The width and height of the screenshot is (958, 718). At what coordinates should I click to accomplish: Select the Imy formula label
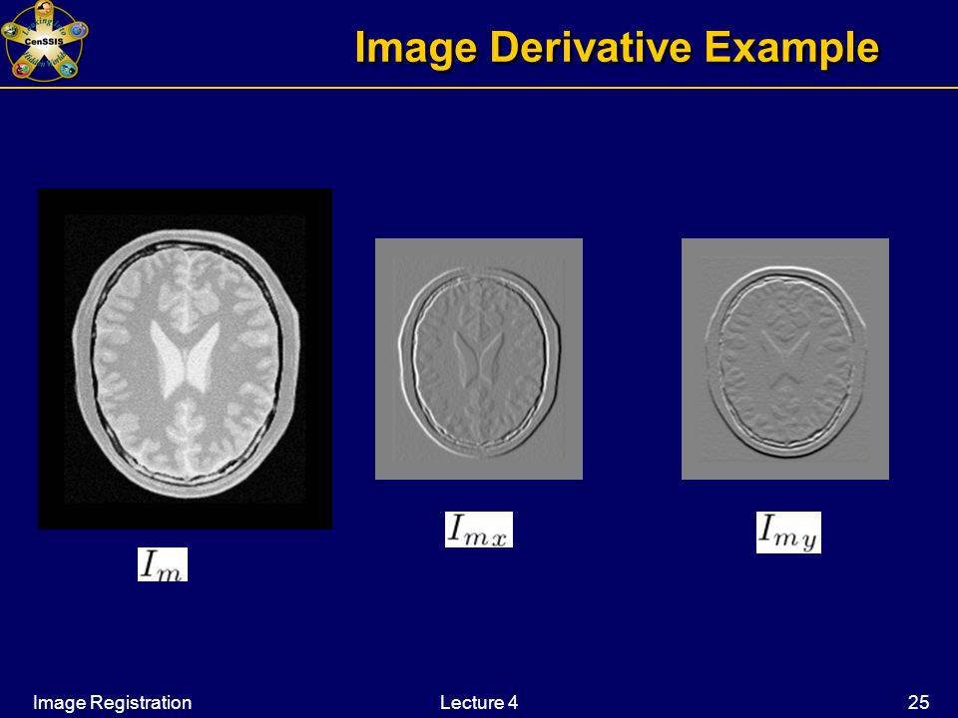(x=788, y=533)
